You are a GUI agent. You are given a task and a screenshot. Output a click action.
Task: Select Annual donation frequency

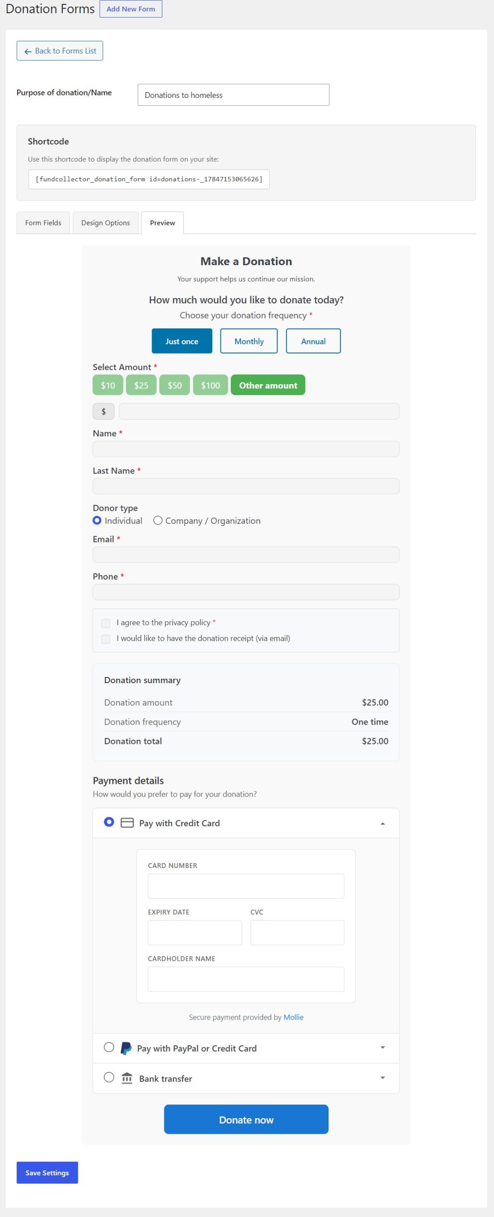313,341
